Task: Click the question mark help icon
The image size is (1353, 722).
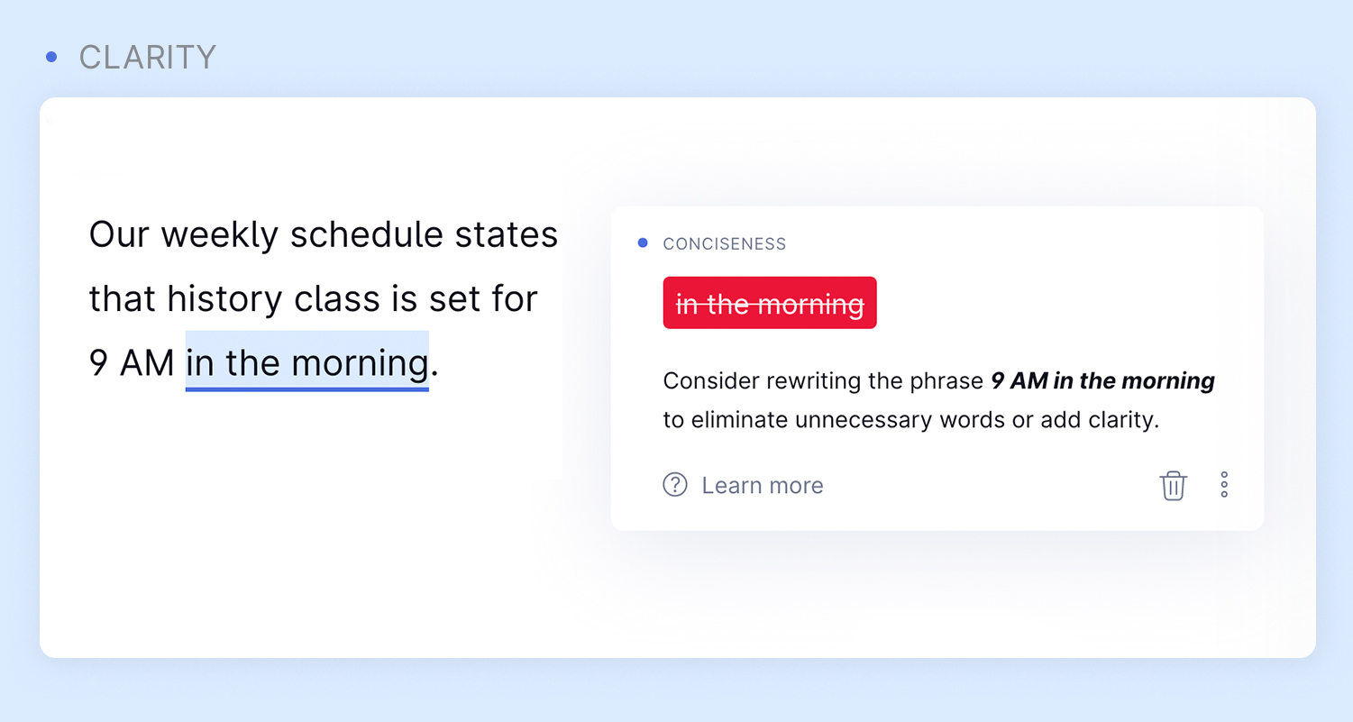Action: coord(675,485)
